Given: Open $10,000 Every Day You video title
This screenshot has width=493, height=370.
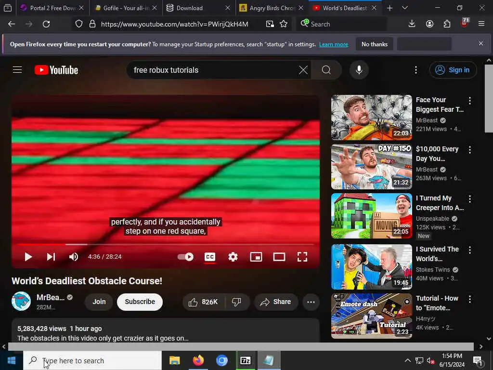Looking at the screenshot, I should click(x=437, y=154).
